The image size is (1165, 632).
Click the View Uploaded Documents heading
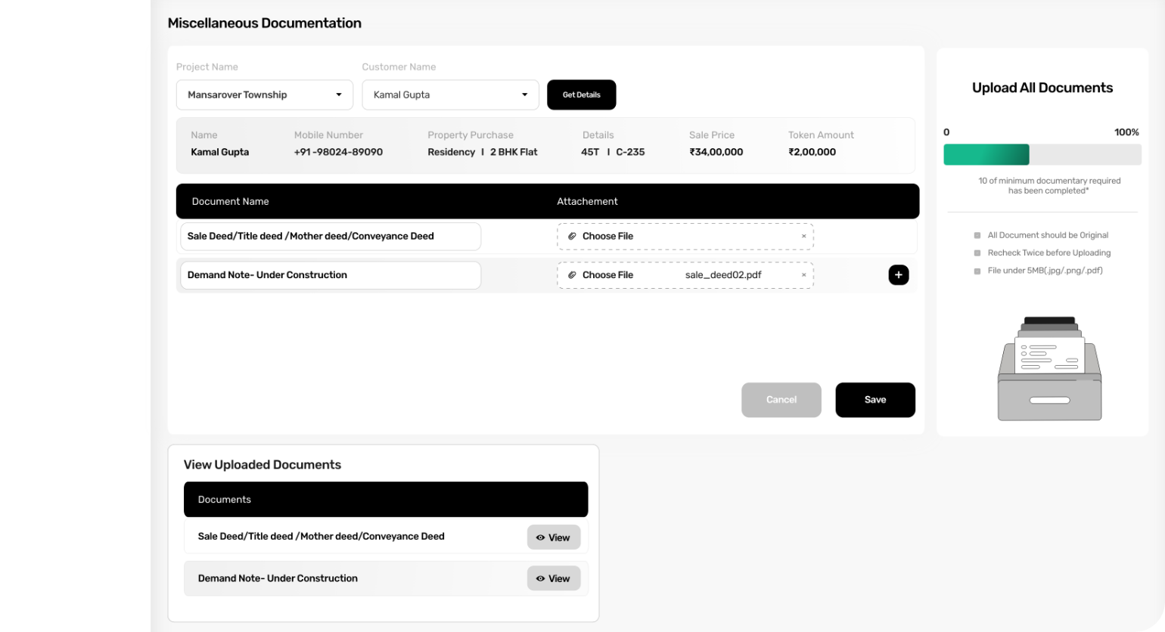(262, 465)
